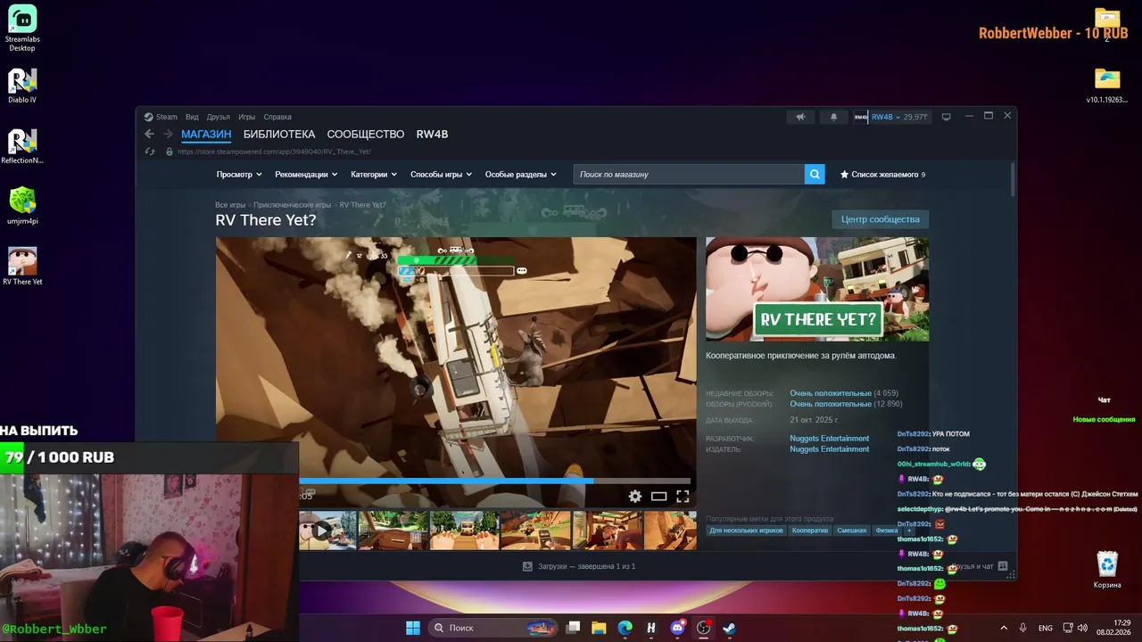Open Streamlabs Desktop shortcut on desktop

[x=22, y=29]
